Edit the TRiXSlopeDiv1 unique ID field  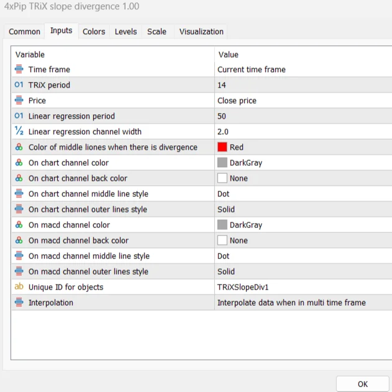click(x=302, y=287)
